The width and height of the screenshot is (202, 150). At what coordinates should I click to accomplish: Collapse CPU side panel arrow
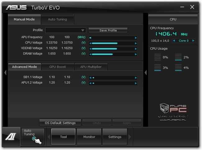click(x=145, y=72)
